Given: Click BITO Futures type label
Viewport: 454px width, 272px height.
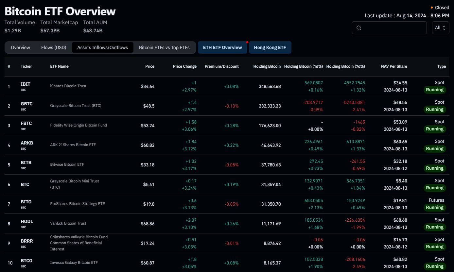Looking at the screenshot, I should (436, 200).
